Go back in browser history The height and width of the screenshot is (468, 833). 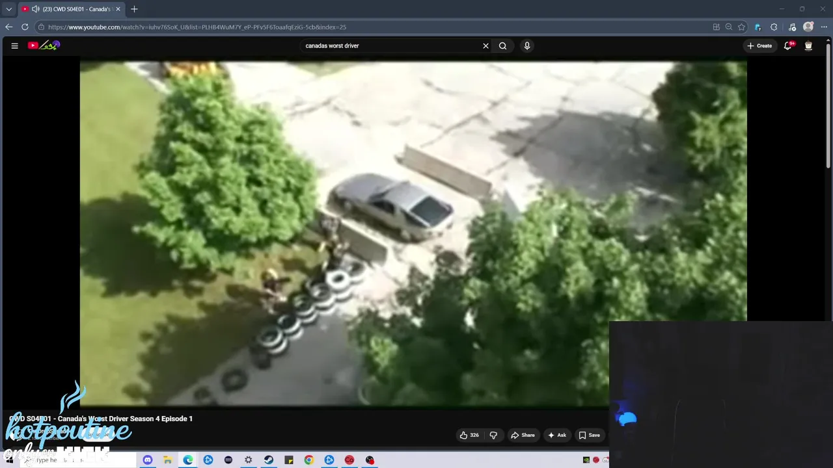coord(8,27)
